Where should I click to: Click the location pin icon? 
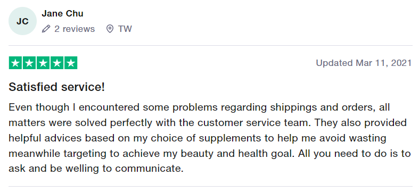click(110, 29)
